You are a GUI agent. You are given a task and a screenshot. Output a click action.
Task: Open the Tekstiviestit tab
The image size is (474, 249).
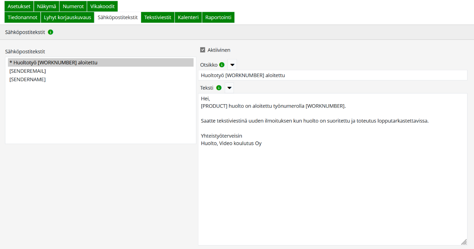coord(158,17)
